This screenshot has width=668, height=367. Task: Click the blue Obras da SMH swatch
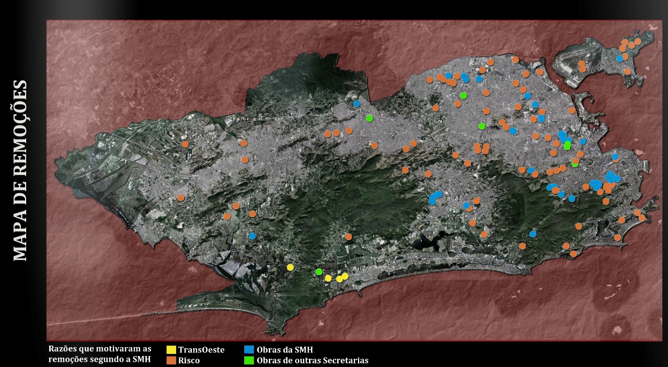click(x=250, y=350)
